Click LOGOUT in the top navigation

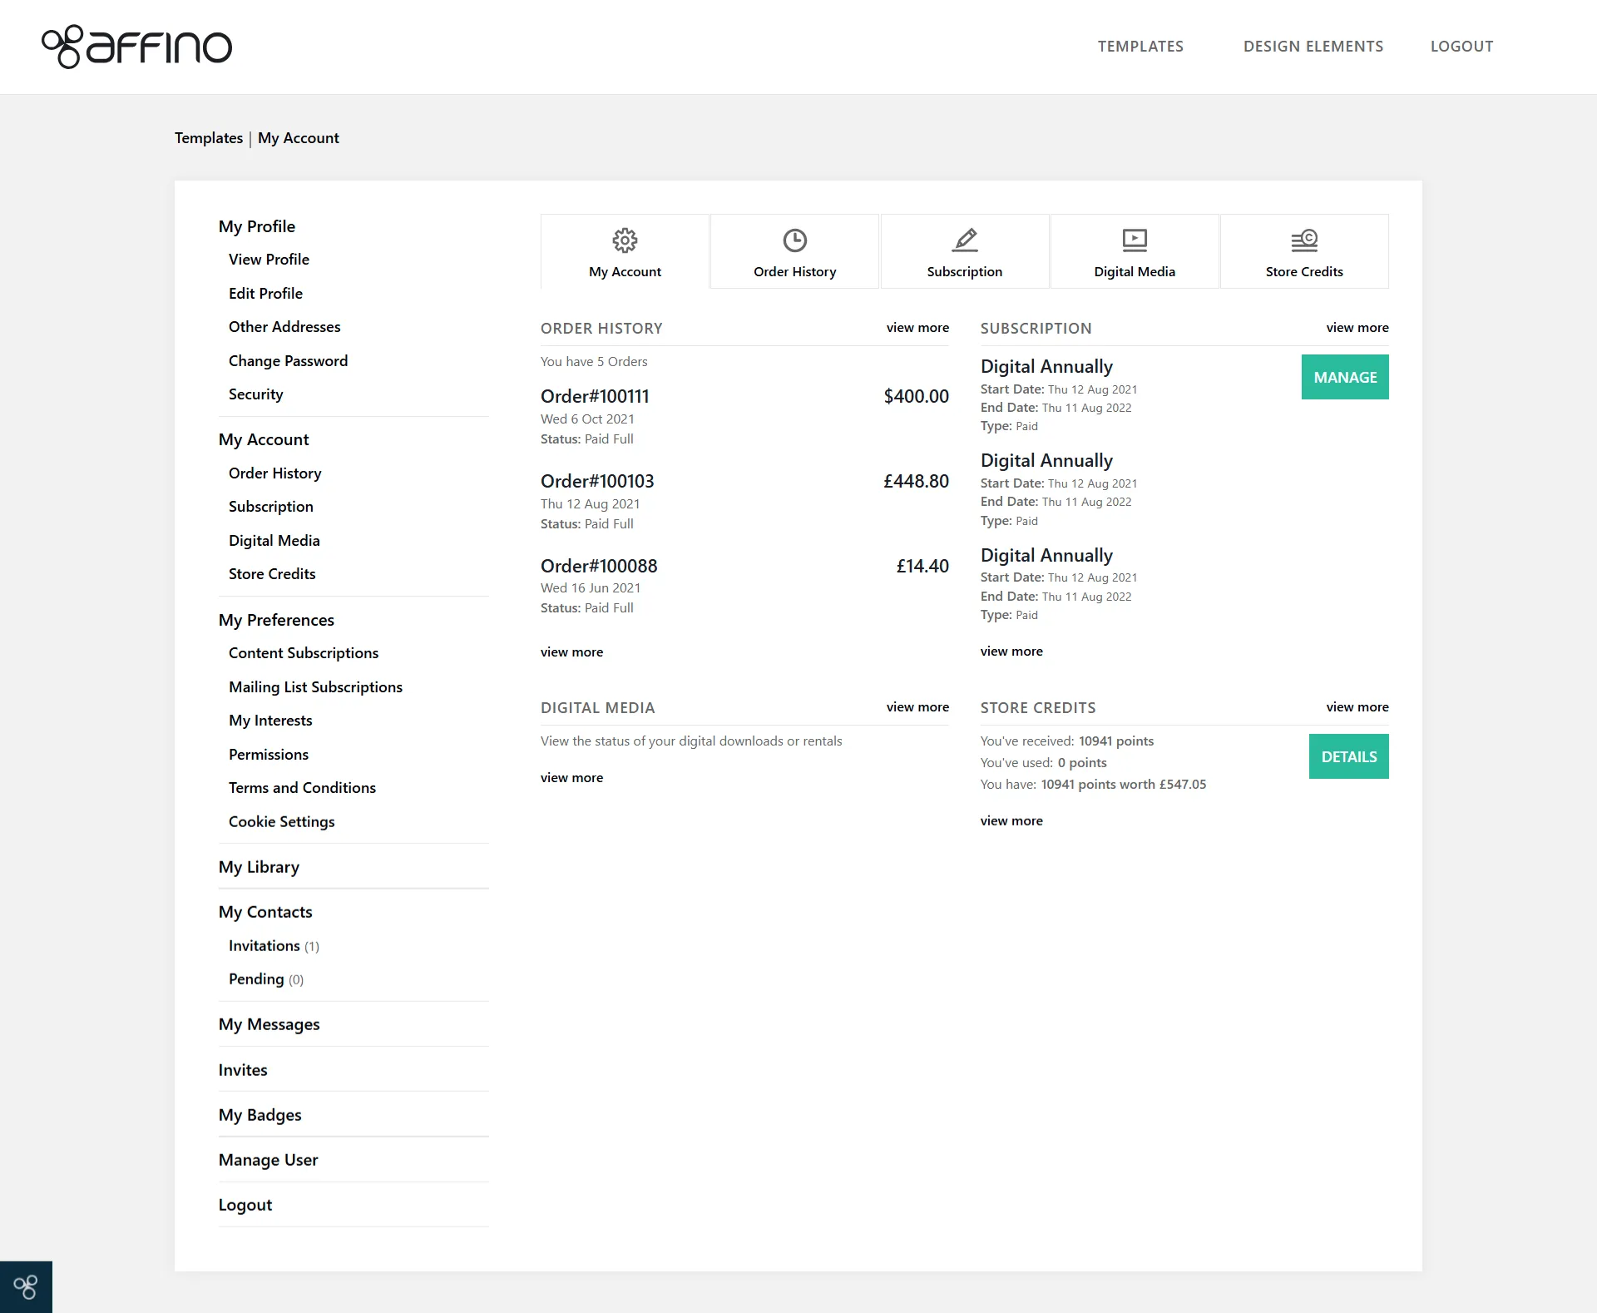[x=1461, y=47]
